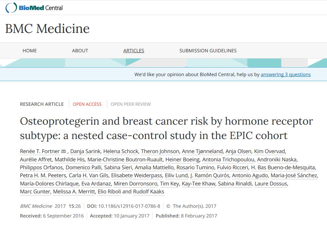Go to the ABOUT page
The height and width of the screenshot is (226, 327).
pos(80,51)
